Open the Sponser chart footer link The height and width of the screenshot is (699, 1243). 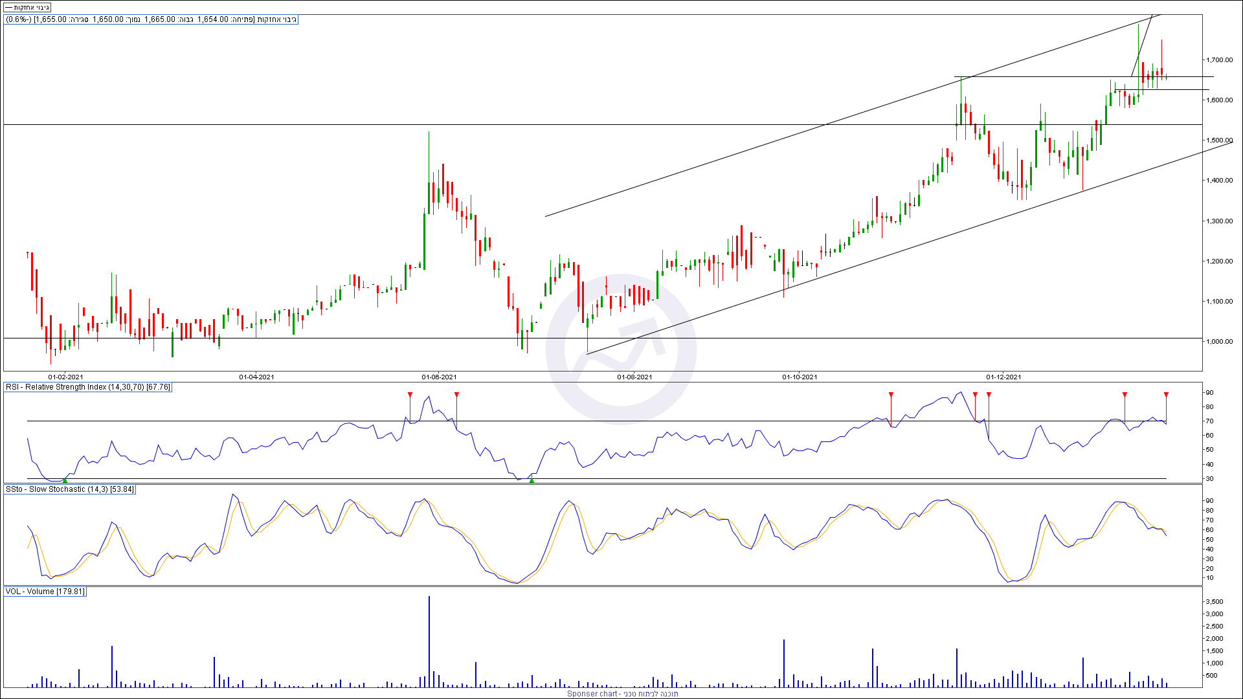coord(622,693)
